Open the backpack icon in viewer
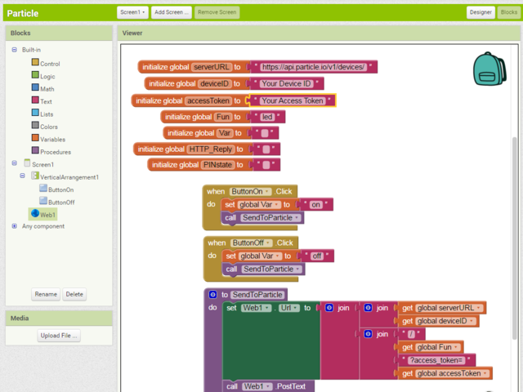 (x=489, y=69)
